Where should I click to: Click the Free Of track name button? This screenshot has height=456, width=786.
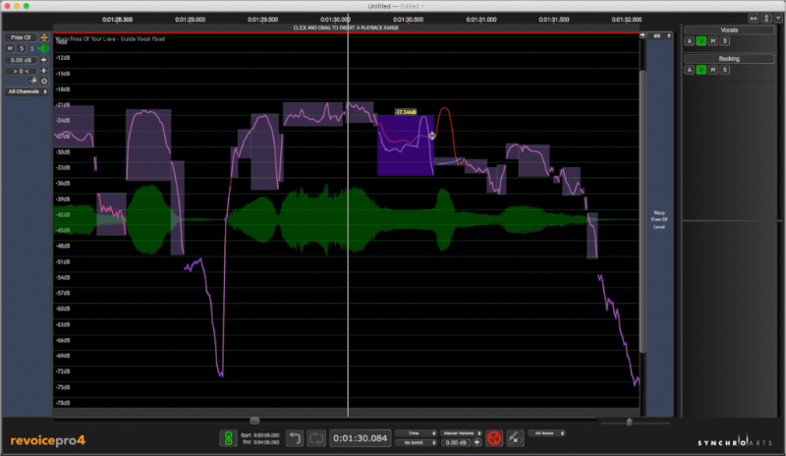point(21,37)
